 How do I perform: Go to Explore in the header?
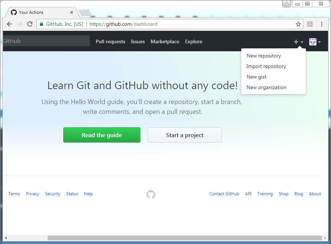tap(194, 41)
